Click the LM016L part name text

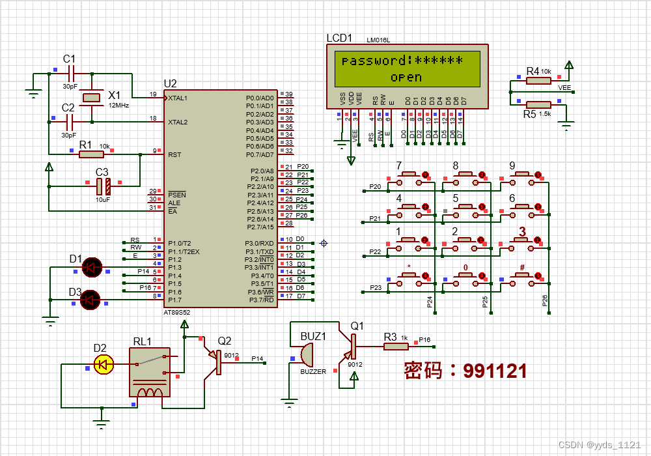tap(378, 40)
